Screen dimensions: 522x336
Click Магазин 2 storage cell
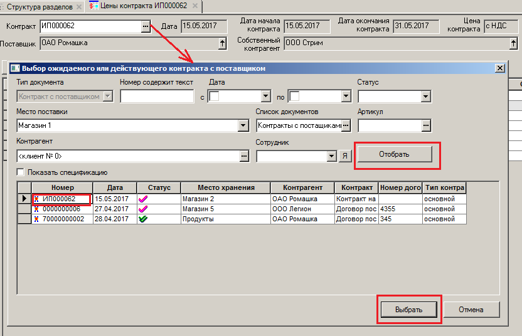point(226,199)
